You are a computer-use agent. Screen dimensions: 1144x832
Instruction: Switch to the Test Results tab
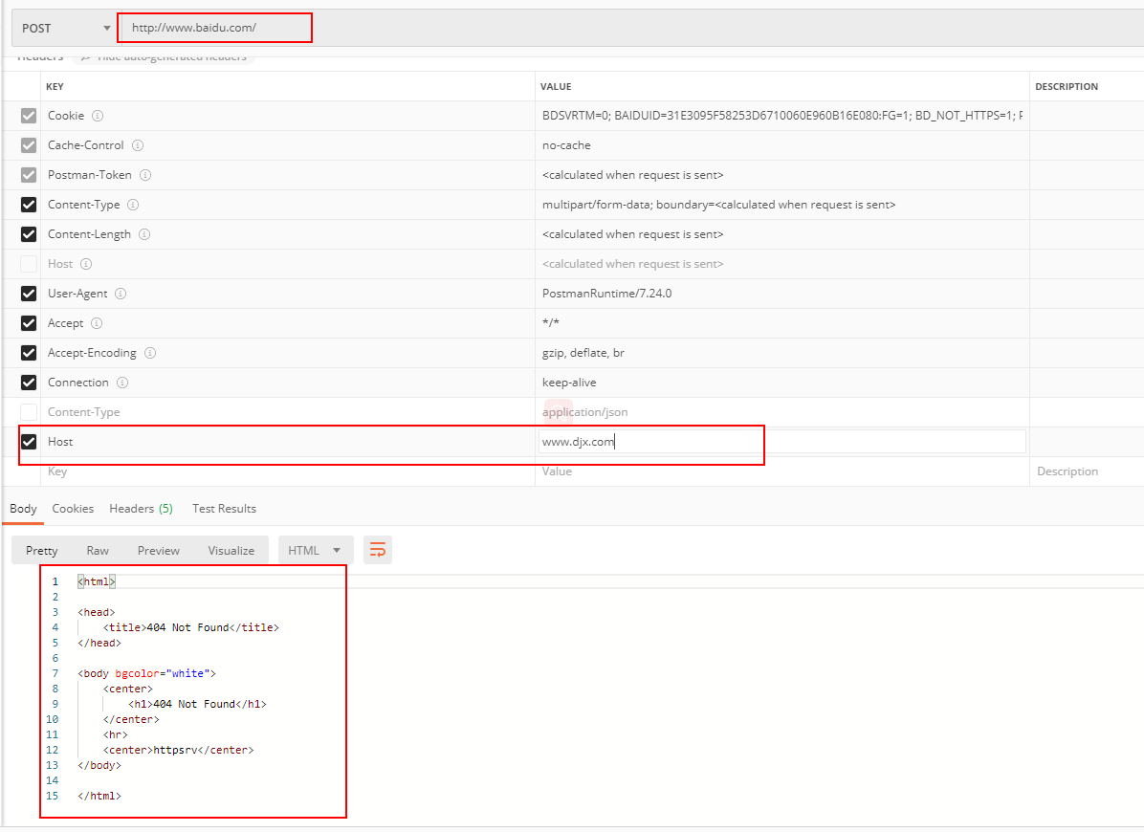tap(224, 509)
